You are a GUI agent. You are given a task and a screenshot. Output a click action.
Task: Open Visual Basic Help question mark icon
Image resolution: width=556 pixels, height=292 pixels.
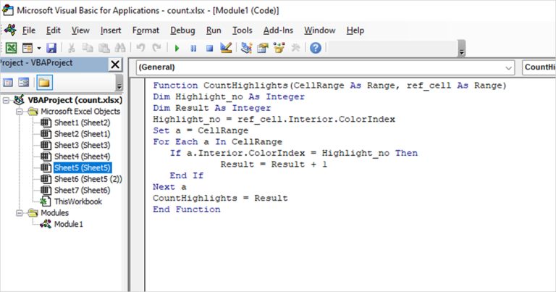pos(315,48)
